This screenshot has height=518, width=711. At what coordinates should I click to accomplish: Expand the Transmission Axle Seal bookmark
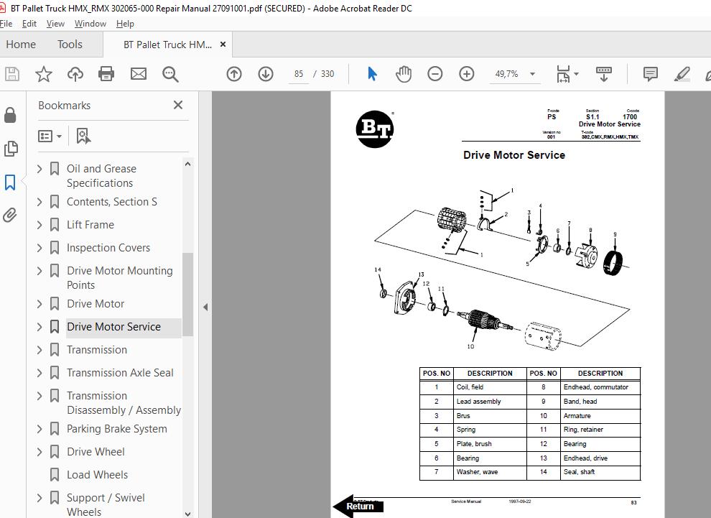39,373
